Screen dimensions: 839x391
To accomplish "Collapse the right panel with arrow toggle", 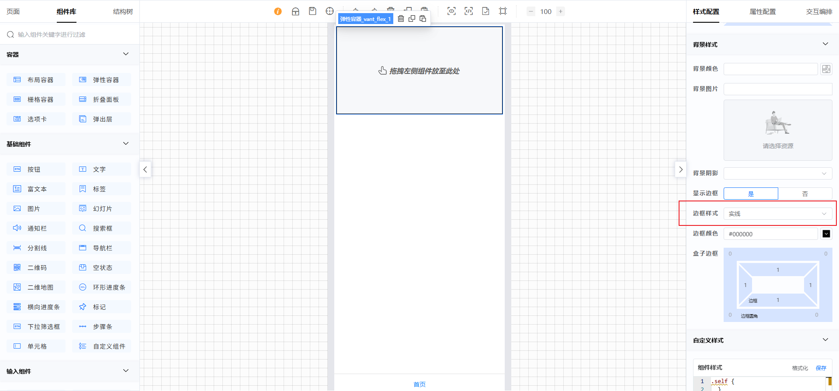I will 680,170.
